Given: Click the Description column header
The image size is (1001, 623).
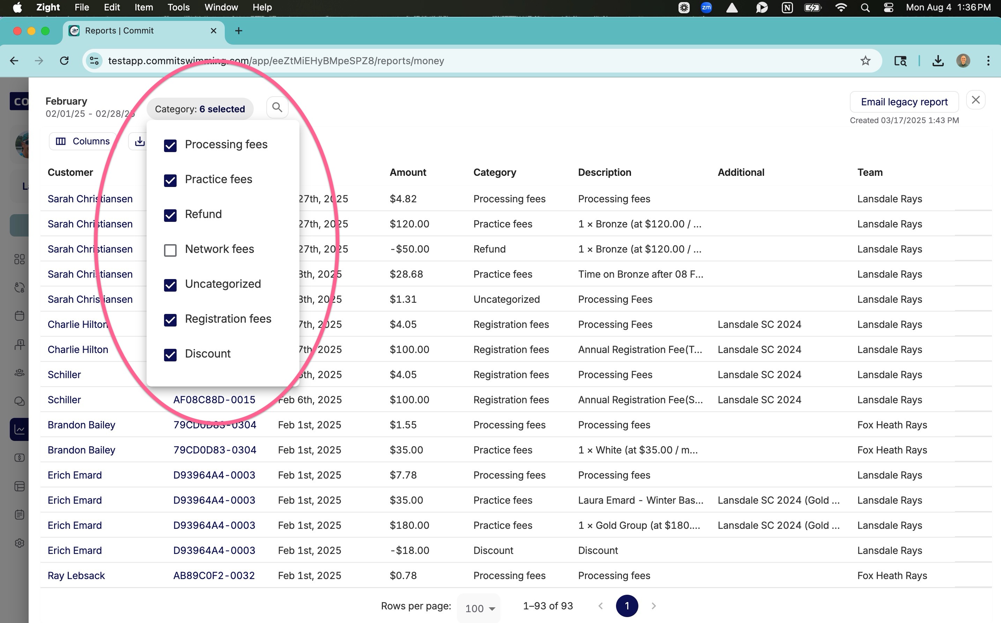Looking at the screenshot, I should [605, 172].
